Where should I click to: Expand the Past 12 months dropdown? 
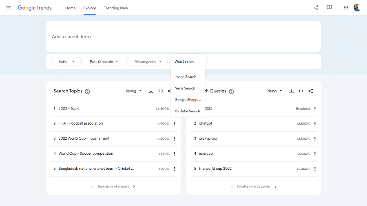pyautogui.click(x=104, y=61)
